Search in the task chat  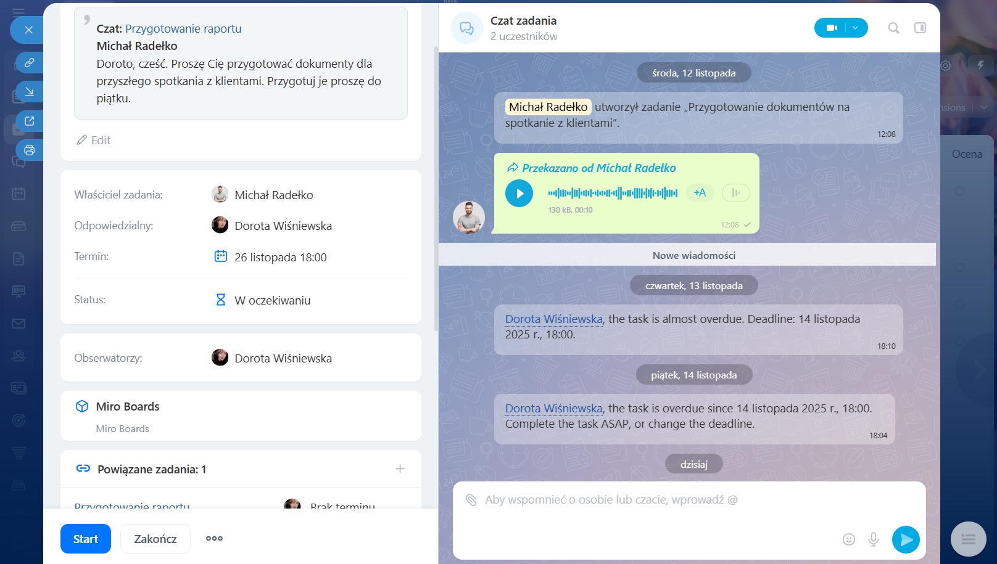pyautogui.click(x=893, y=28)
